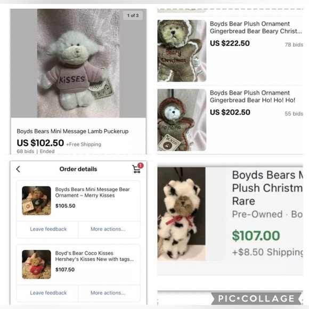Select the Merry Kisses order item title
The height and width of the screenshot is (309, 309).
[x=92, y=192]
